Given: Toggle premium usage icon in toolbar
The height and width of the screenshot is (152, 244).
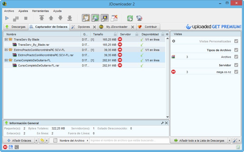Looking at the screenshot, I should 105,18.
